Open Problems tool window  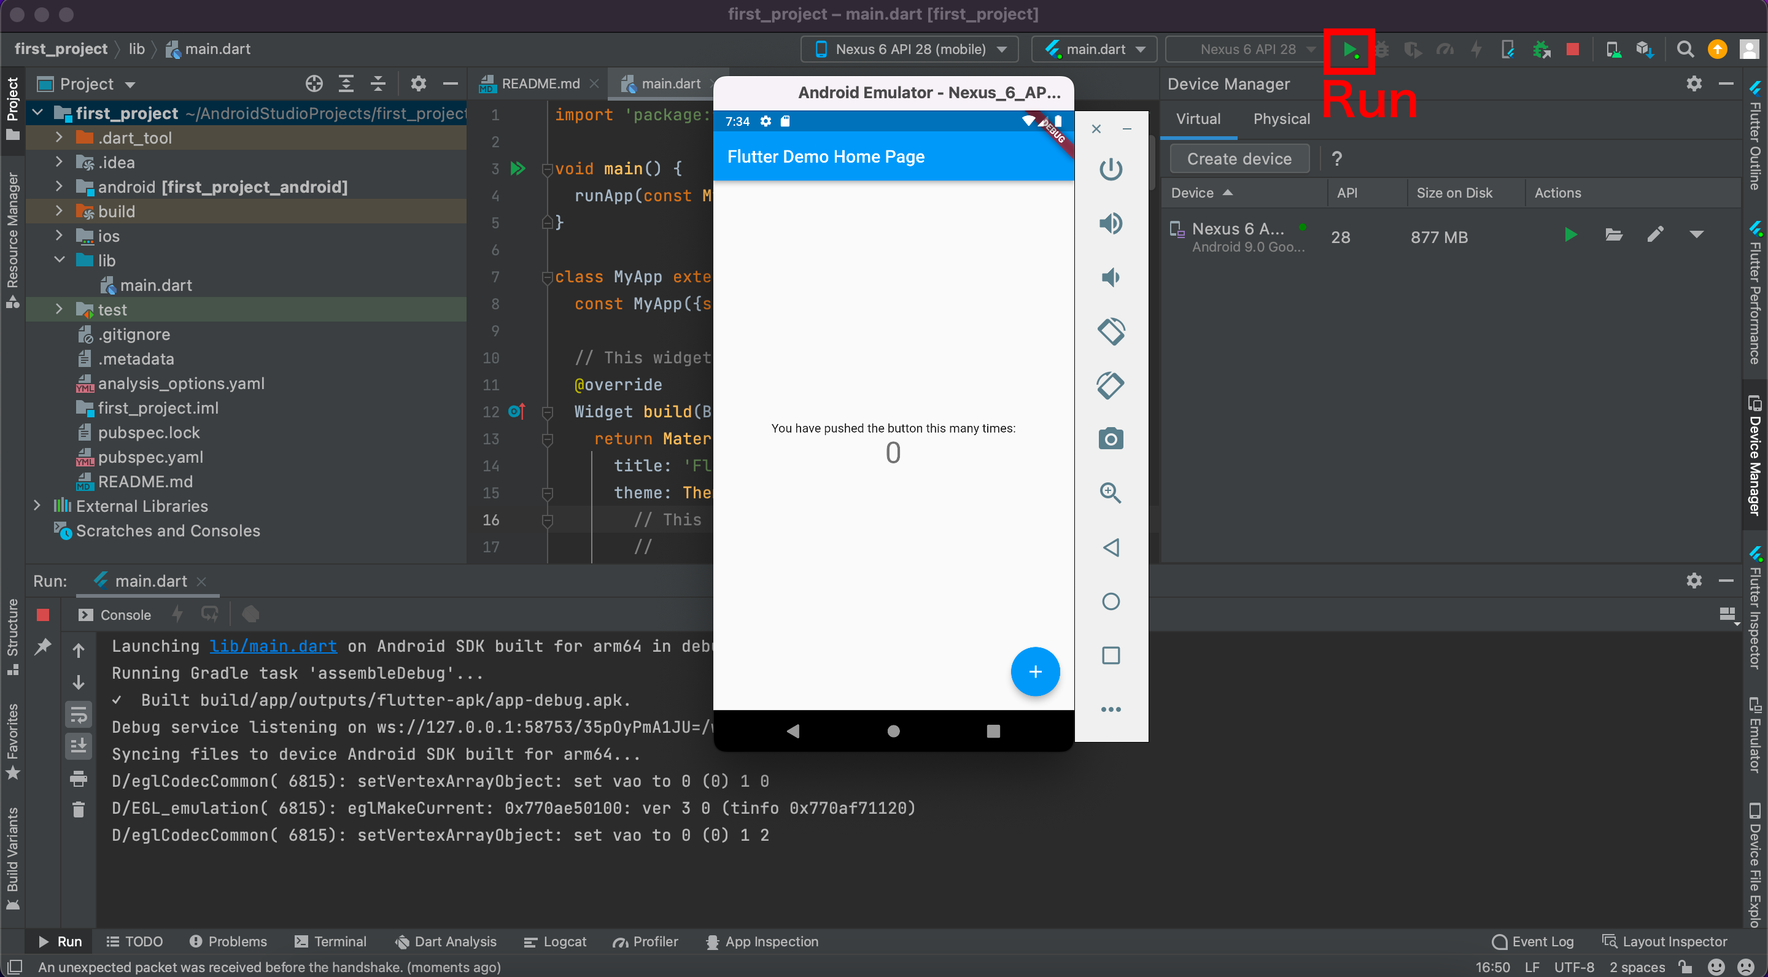click(x=227, y=941)
